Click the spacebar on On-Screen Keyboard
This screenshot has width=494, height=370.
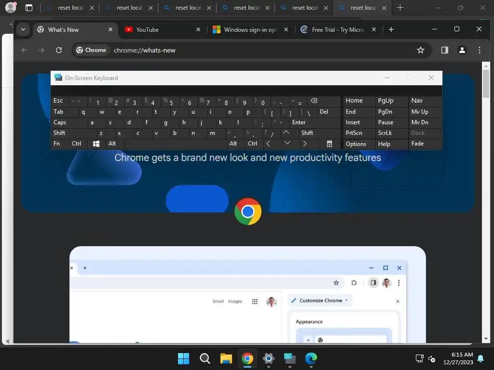click(176, 144)
